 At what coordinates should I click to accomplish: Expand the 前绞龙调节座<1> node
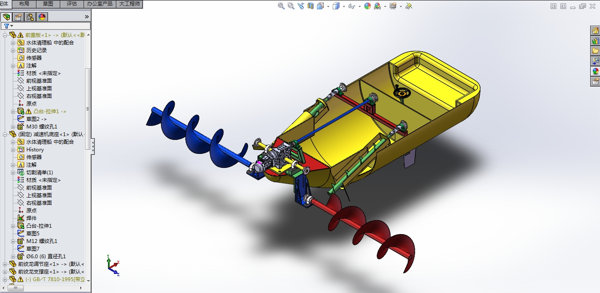click(x=5, y=264)
